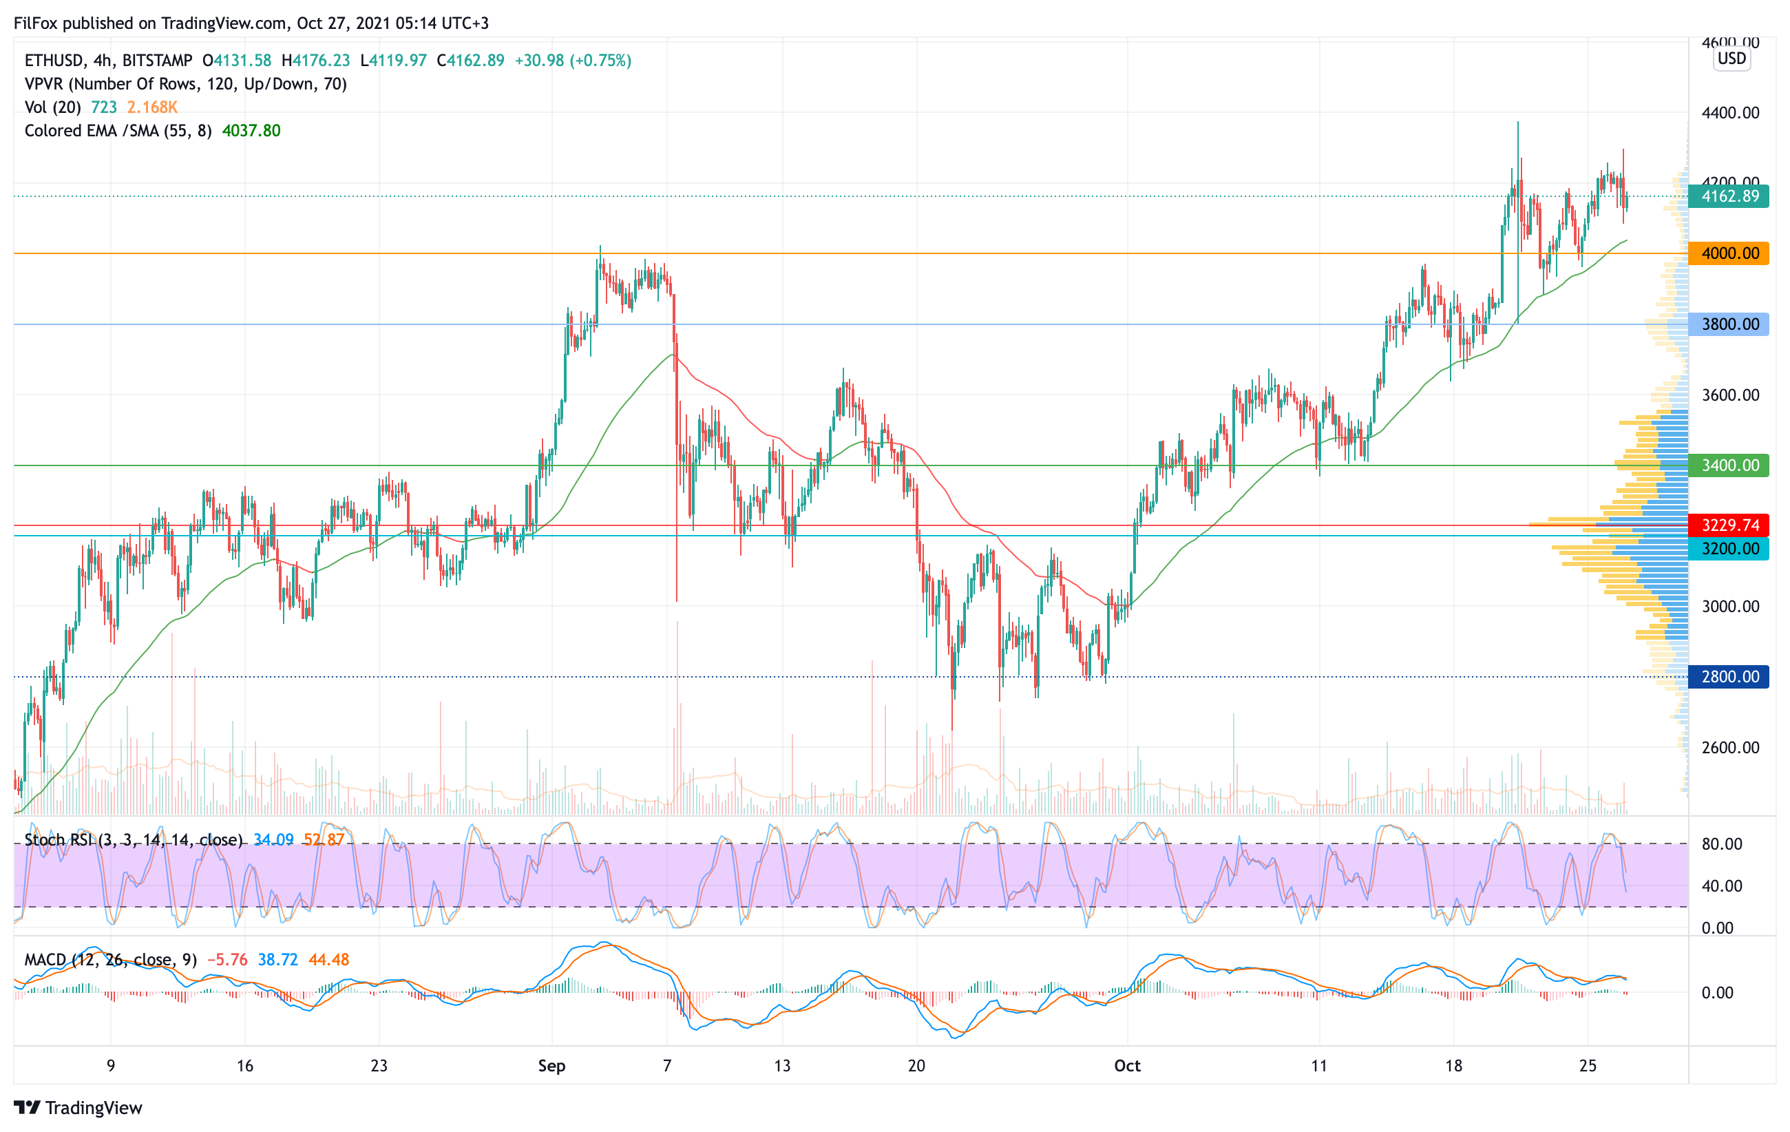The height and width of the screenshot is (1132, 1790).
Task: Select the Oct label on time axis
Action: tap(1127, 1066)
